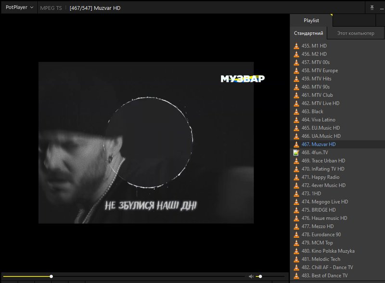Viewport: 385px width, 283px height.
Task: Select playlist entry 463. Black
Action: [x=337, y=112]
